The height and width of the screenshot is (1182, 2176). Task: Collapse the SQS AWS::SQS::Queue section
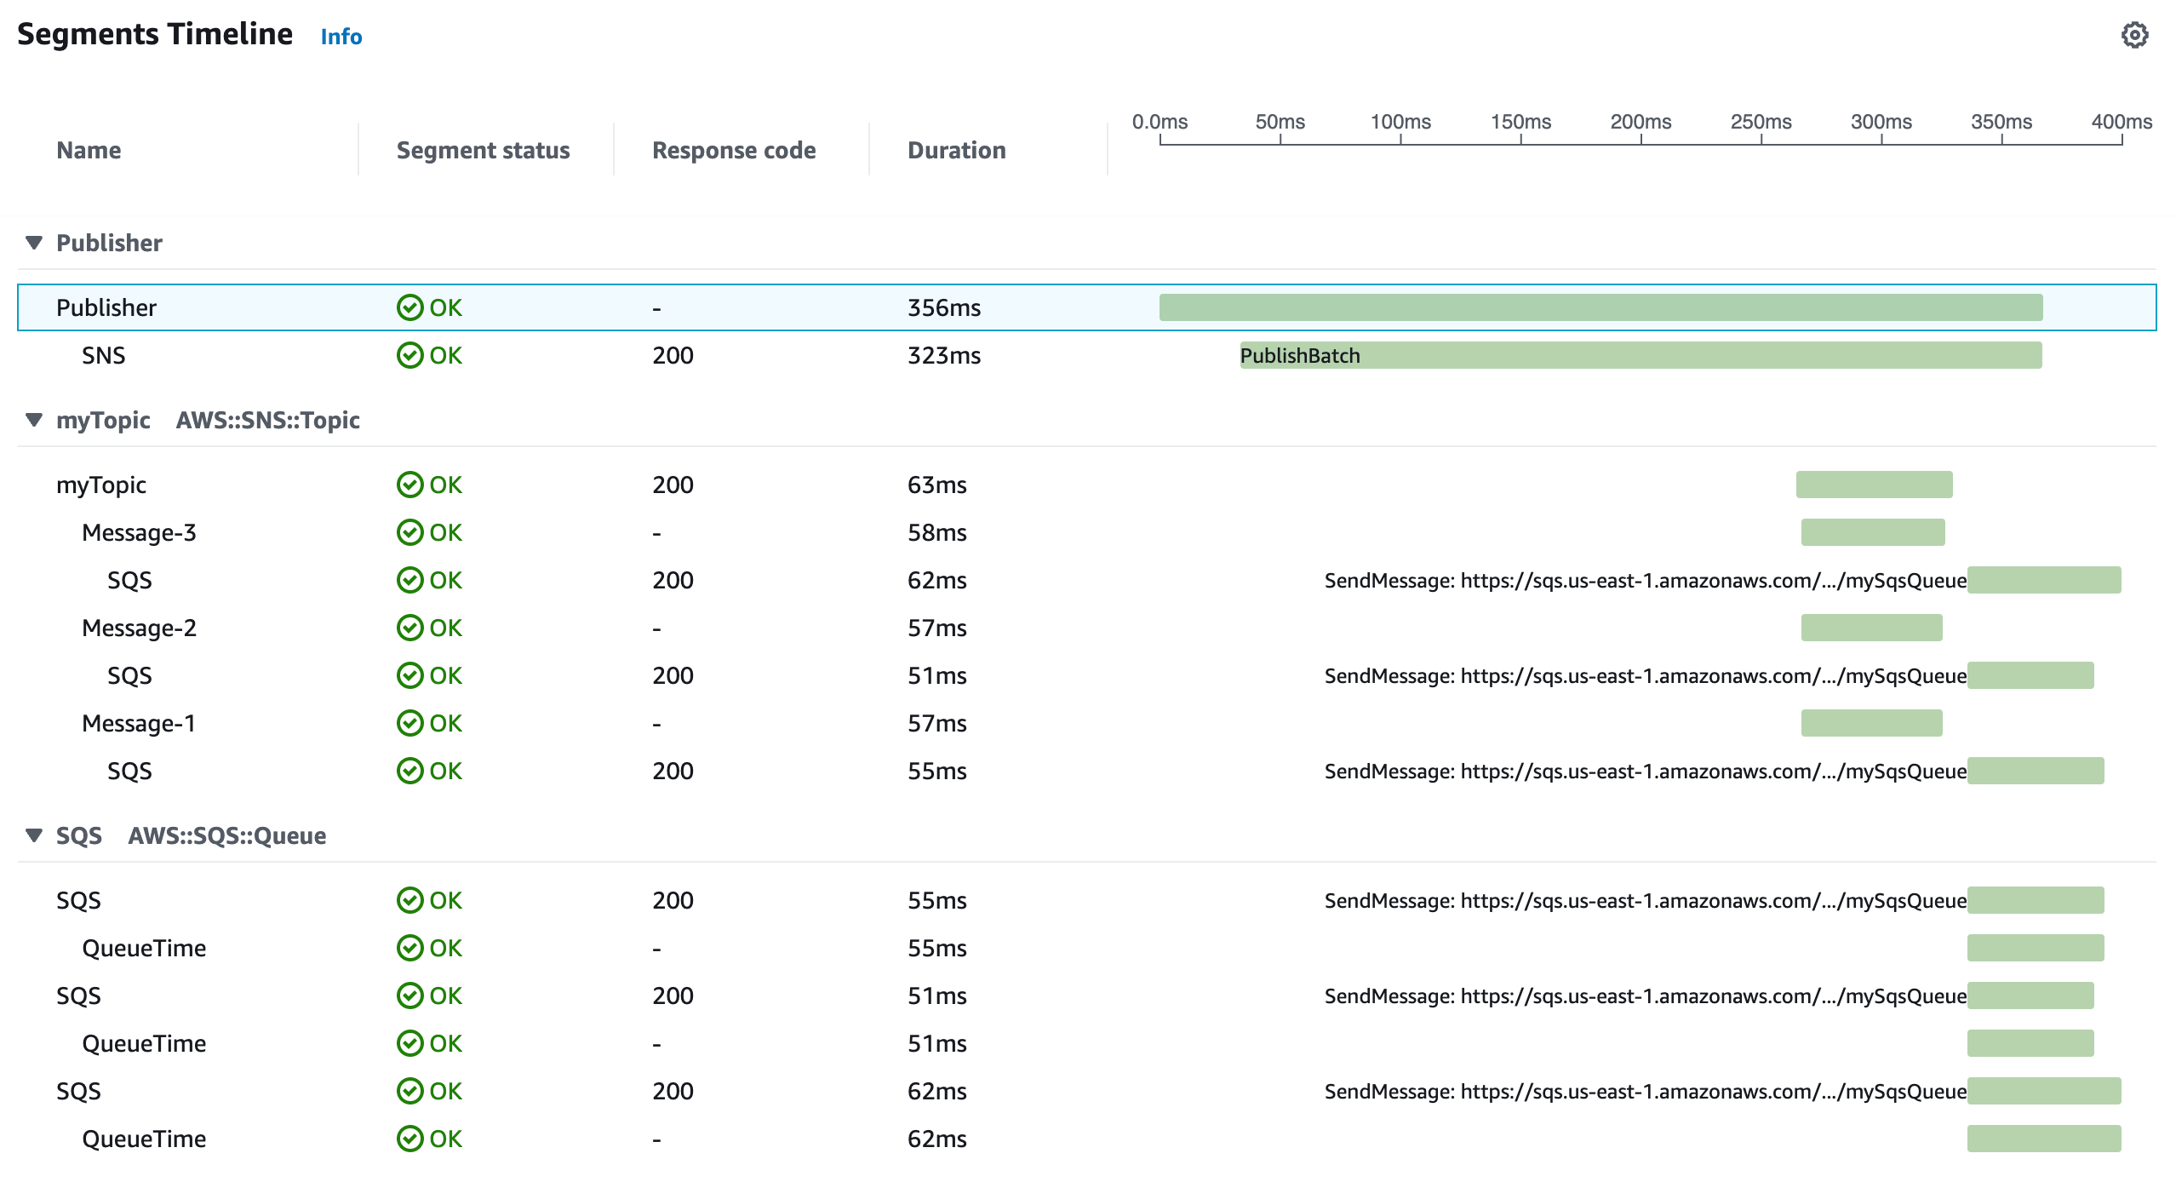point(34,835)
